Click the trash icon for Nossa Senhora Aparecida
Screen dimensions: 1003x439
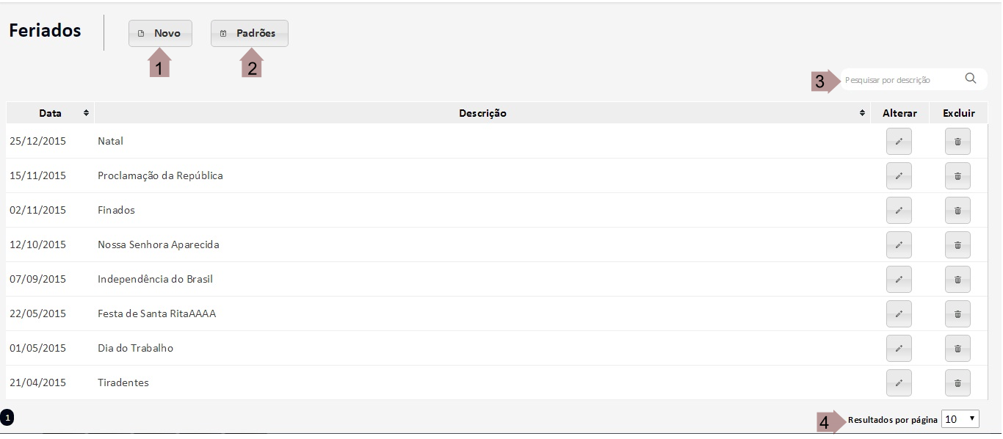957,245
